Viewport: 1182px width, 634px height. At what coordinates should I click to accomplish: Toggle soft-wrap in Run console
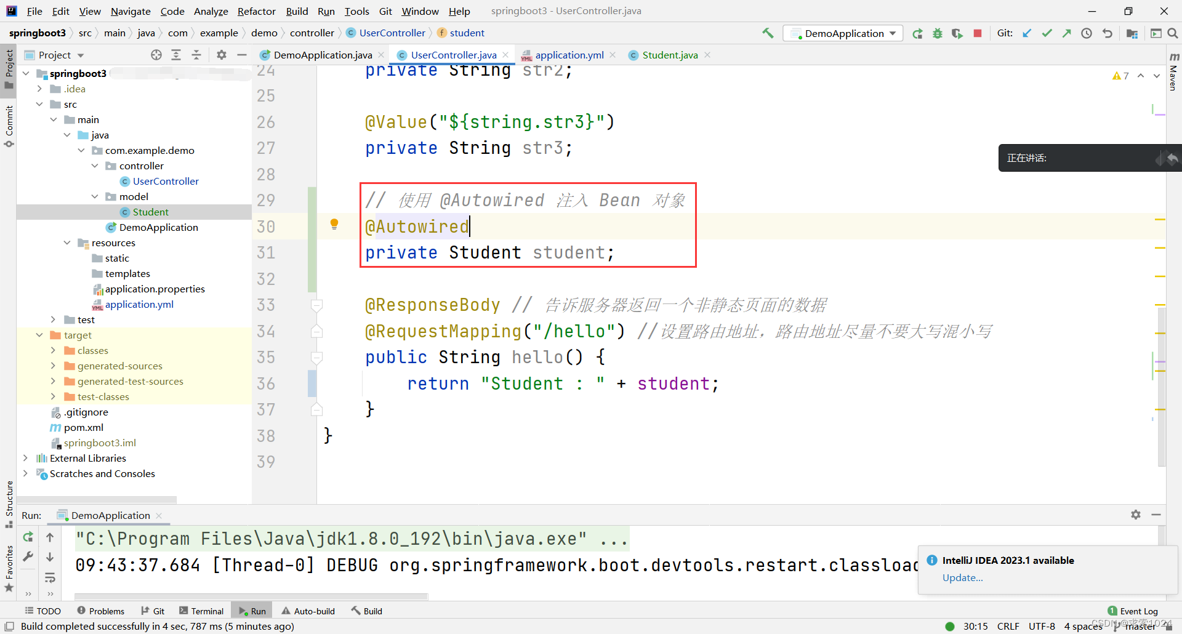click(x=50, y=577)
